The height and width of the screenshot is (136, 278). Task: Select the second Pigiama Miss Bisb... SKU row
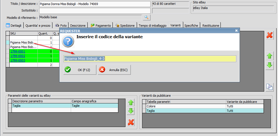point(23,47)
